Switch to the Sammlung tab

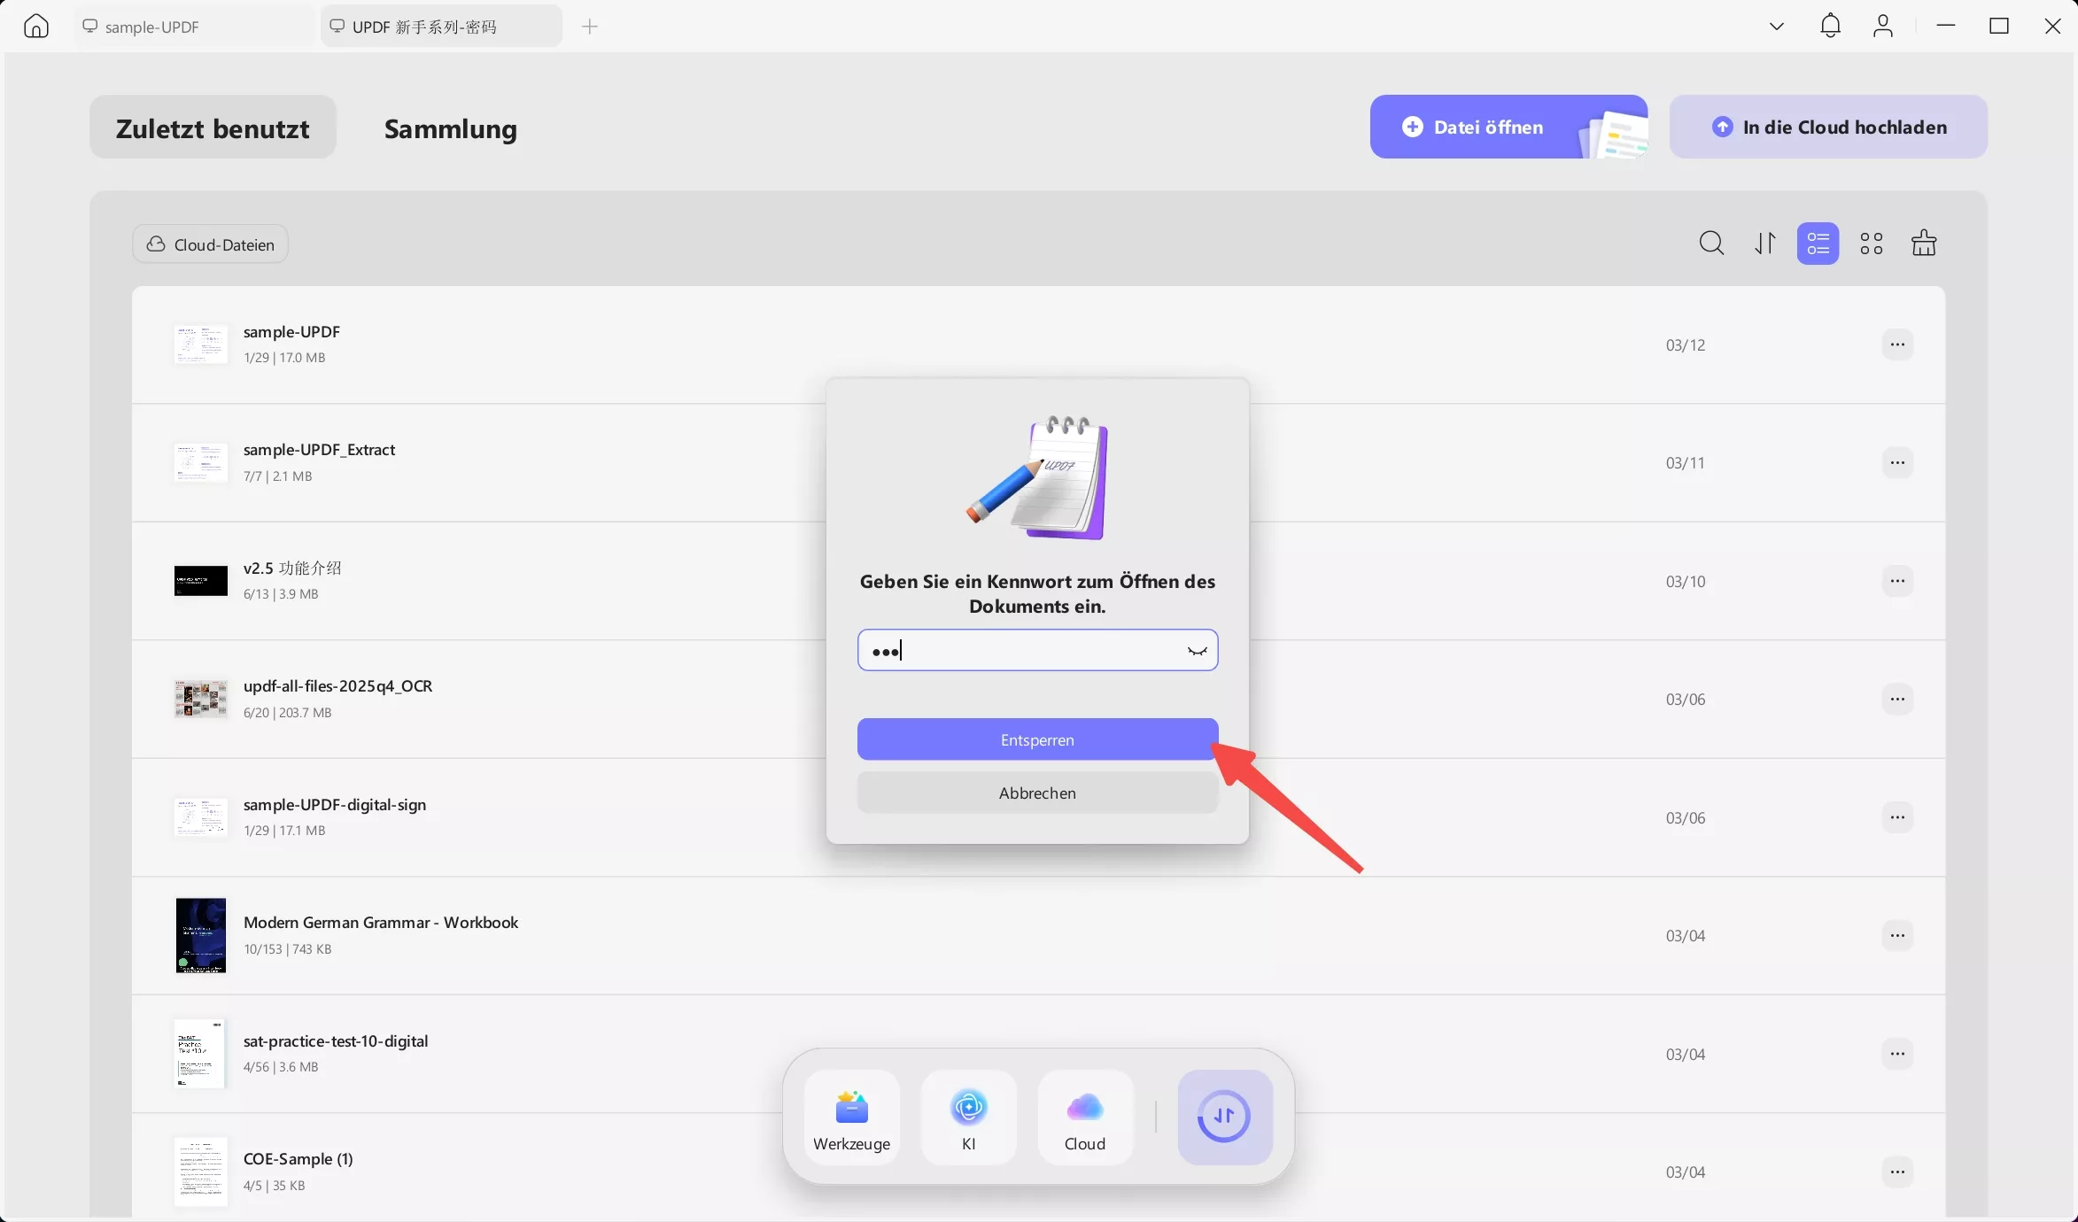[x=450, y=128]
